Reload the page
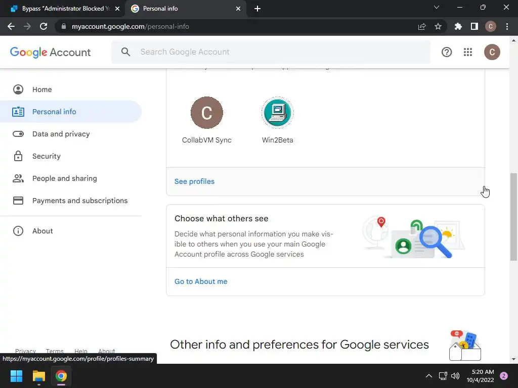518x388 pixels. pos(44,26)
